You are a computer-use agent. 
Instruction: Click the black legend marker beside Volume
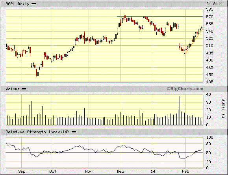click(x=24, y=89)
